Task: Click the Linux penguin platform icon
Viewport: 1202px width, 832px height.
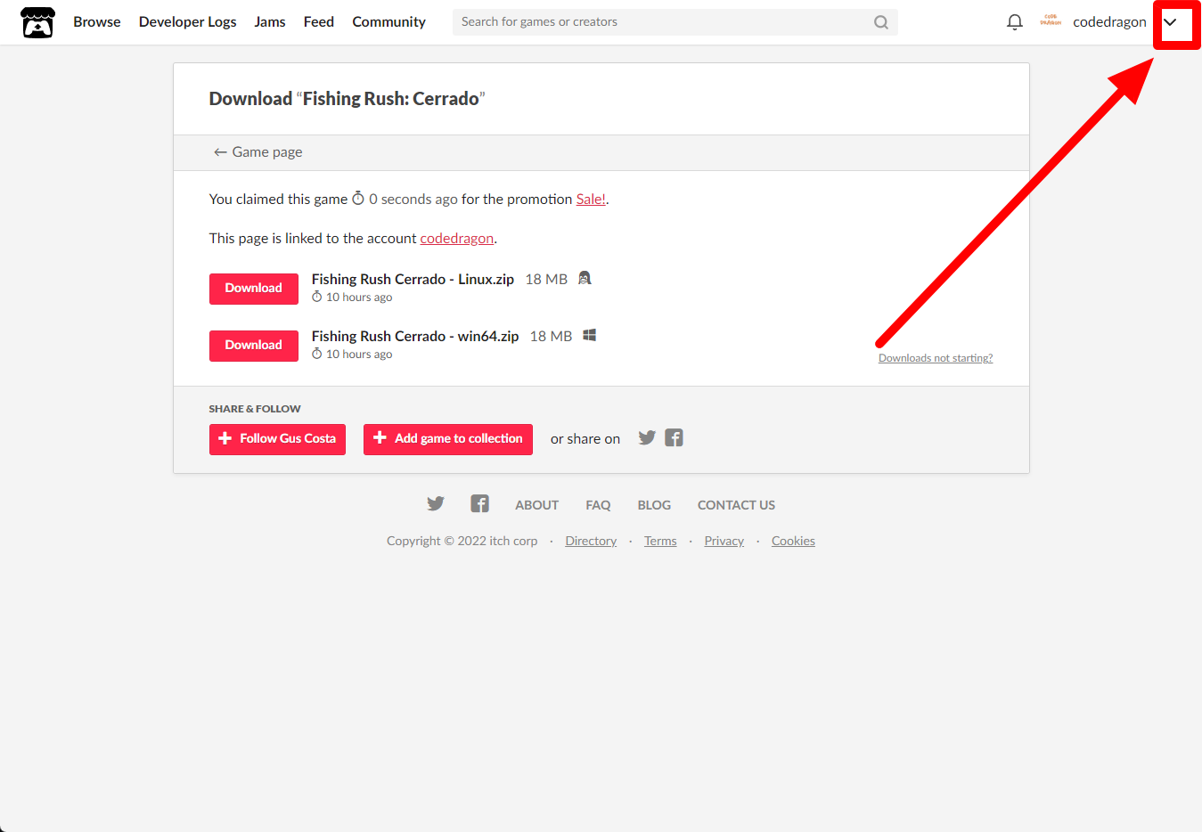Action: coord(585,278)
